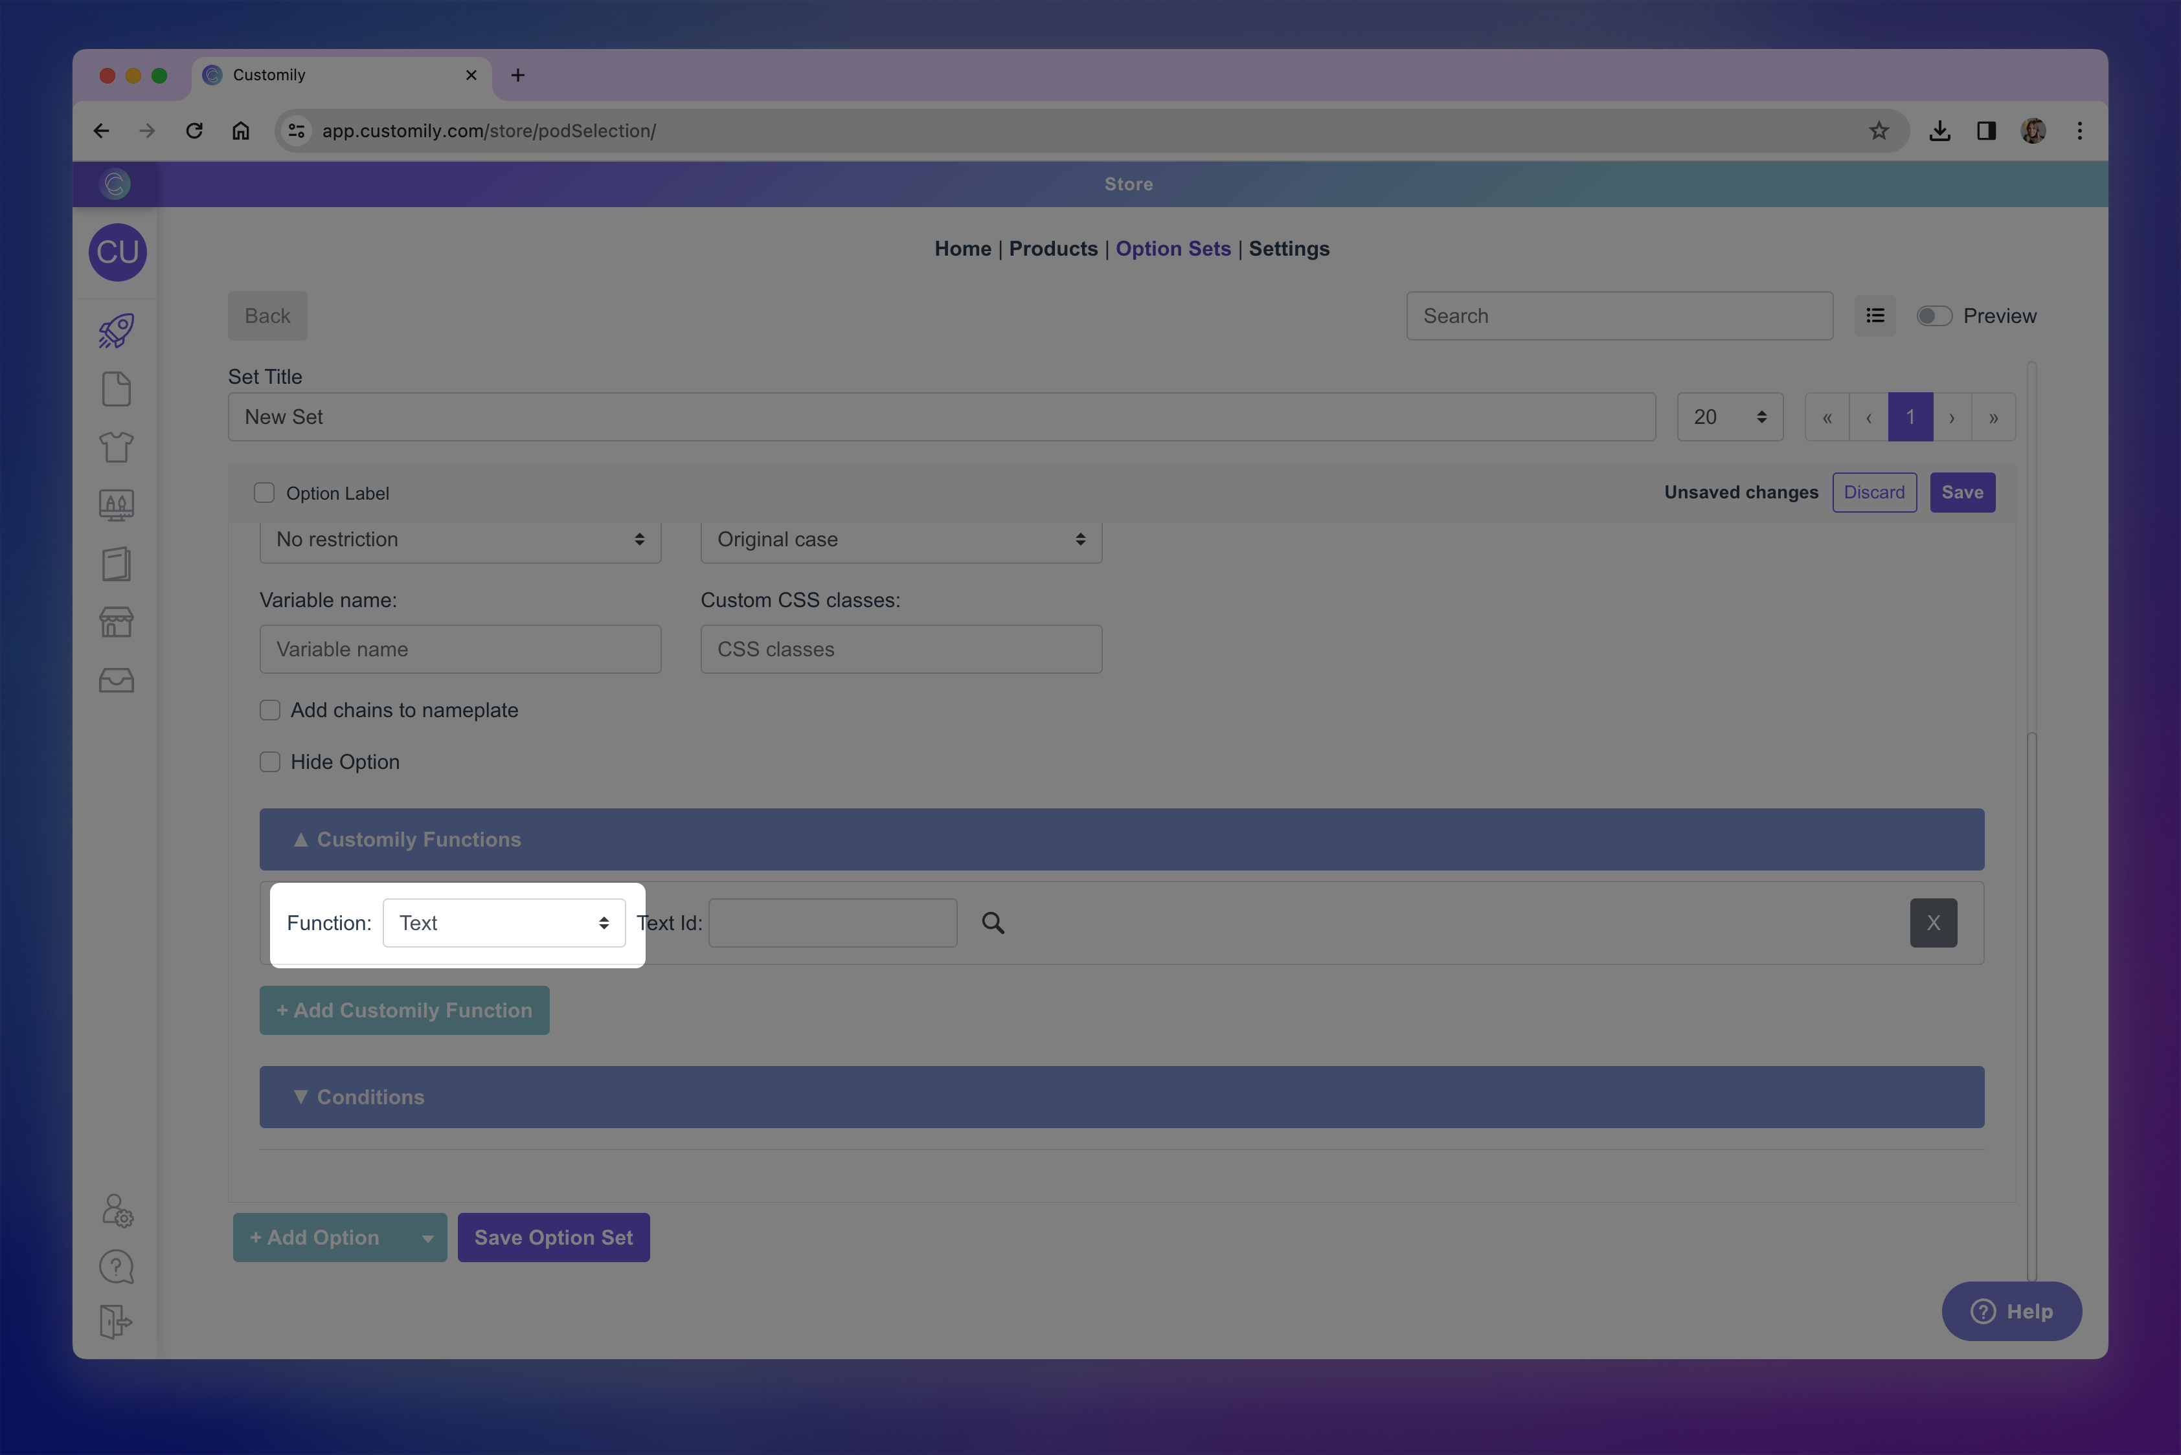Click the list view icon near Preview
Image resolution: width=2181 pixels, height=1455 pixels.
(1875, 315)
